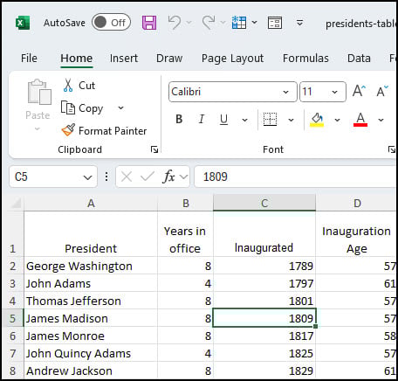Click the Cut scissors icon

click(x=68, y=86)
